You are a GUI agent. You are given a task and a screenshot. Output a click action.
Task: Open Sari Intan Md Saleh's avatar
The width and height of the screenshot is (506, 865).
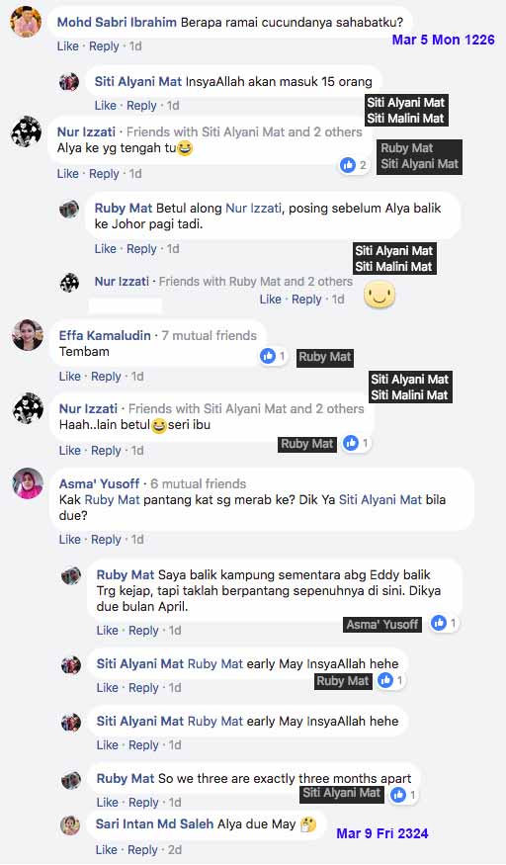coord(70,824)
